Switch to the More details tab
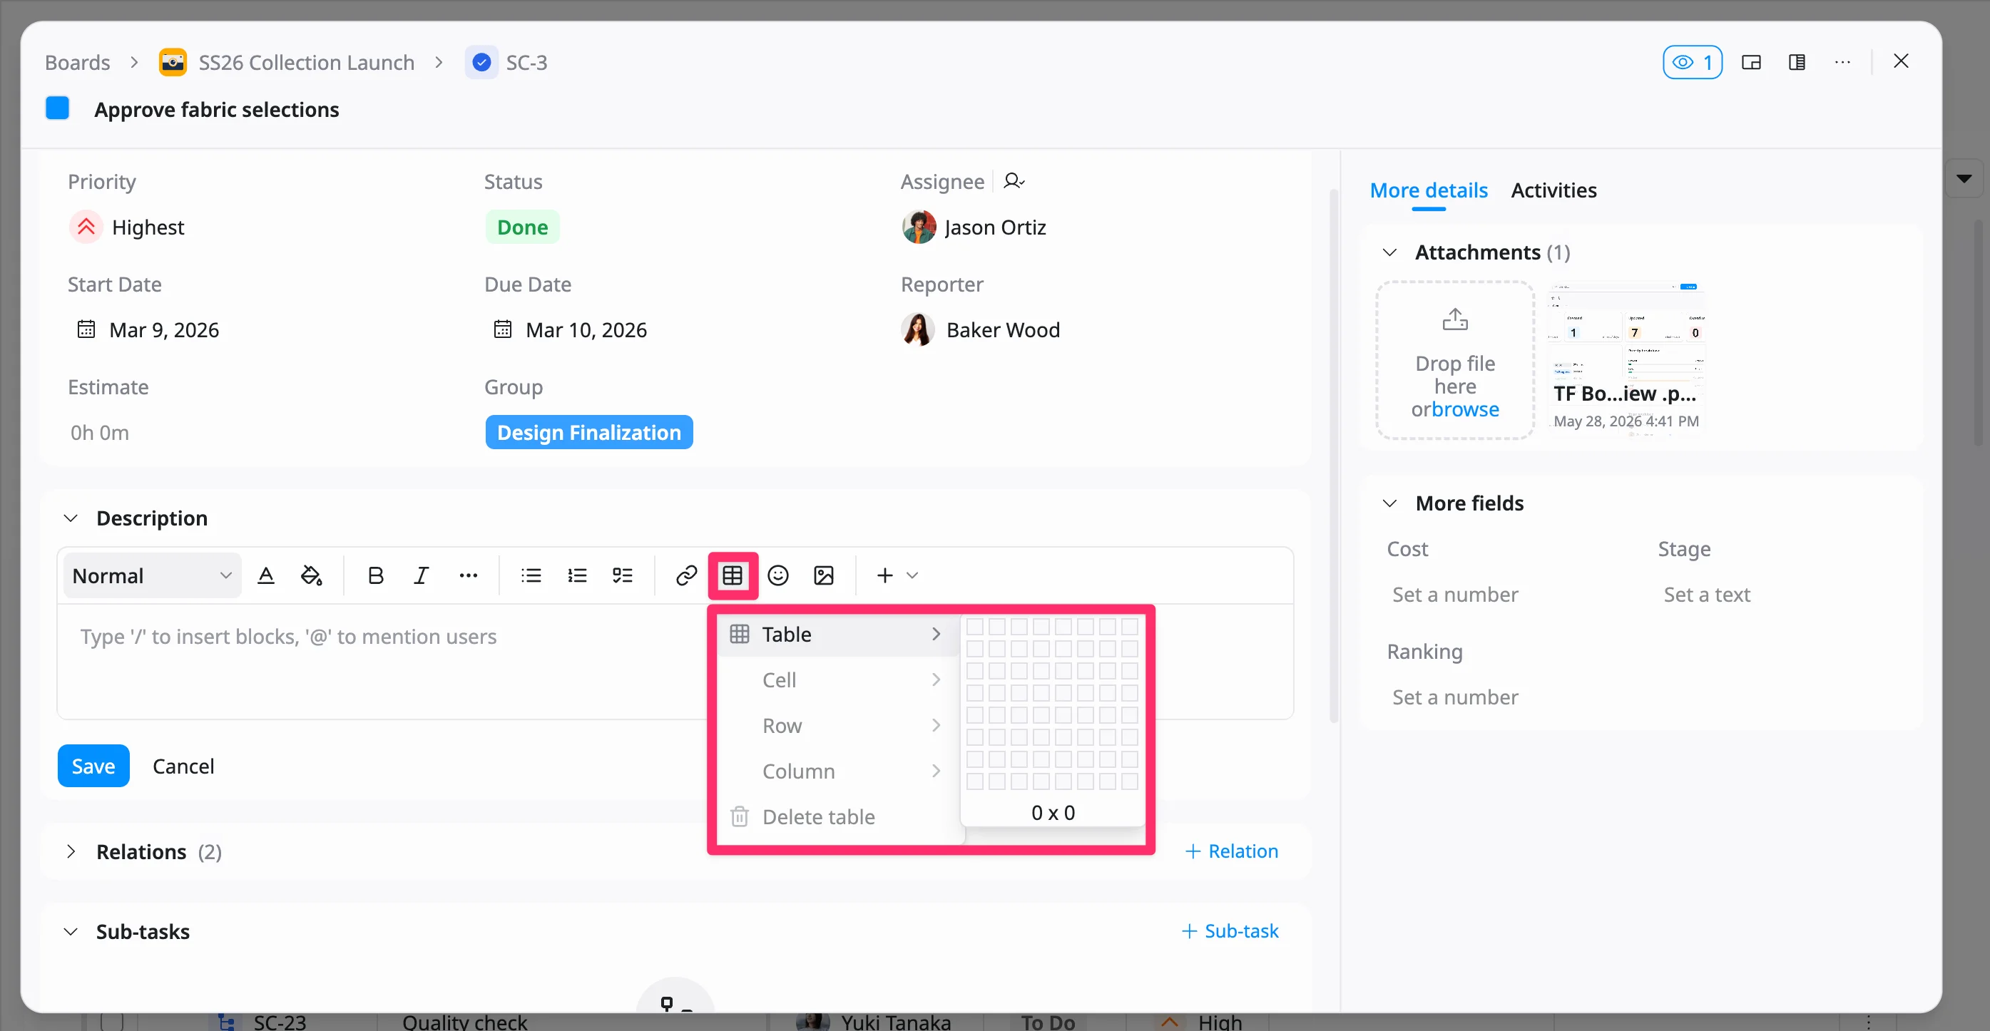Image resolution: width=1990 pixels, height=1031 pixels. point(1429,190)
